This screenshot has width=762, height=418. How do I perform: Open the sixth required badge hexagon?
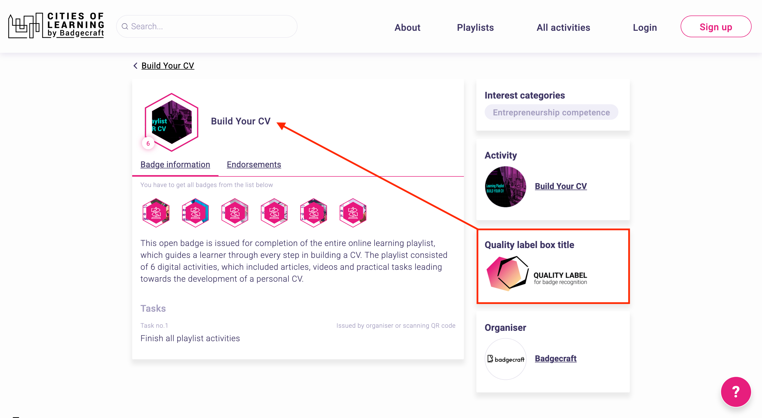coord(353,213)
